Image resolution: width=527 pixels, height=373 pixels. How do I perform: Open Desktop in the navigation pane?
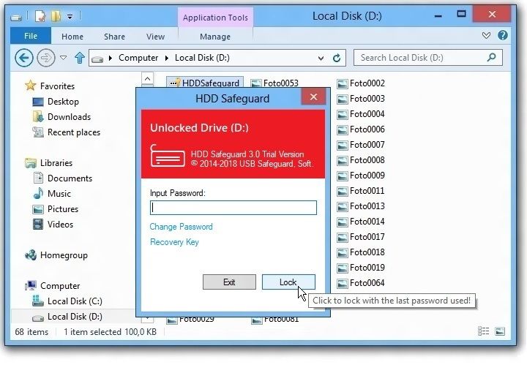coord(63,102)
